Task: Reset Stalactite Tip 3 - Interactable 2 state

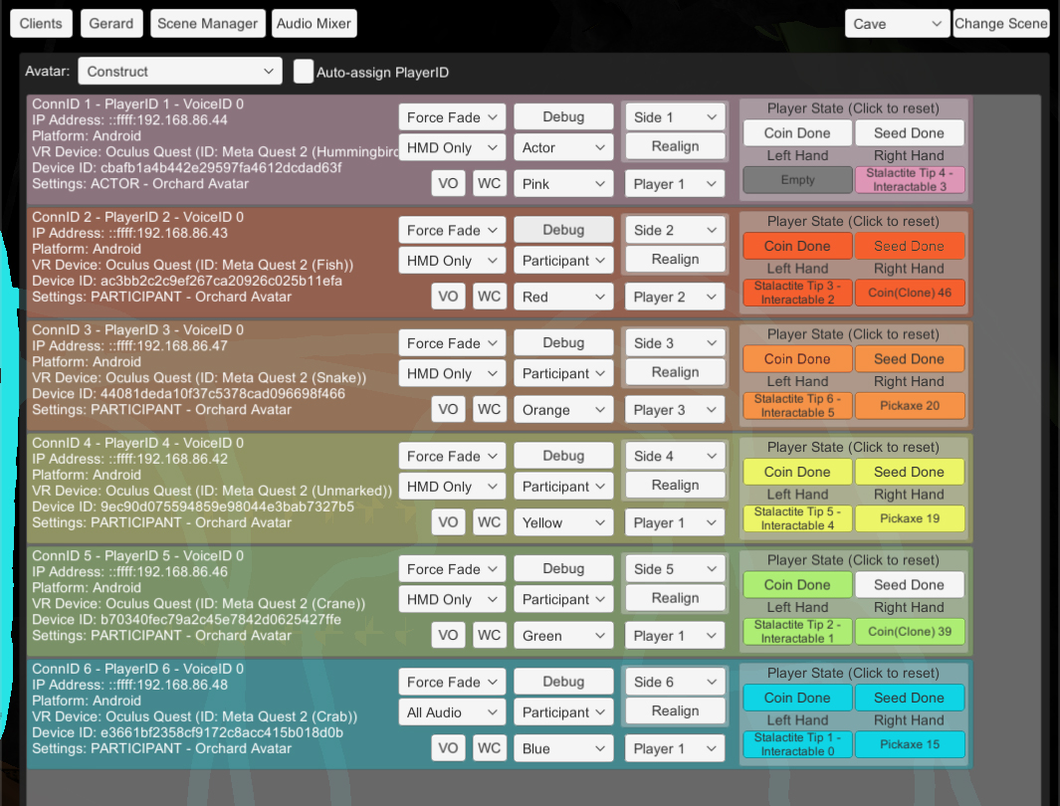Action: tap(797, 293)
